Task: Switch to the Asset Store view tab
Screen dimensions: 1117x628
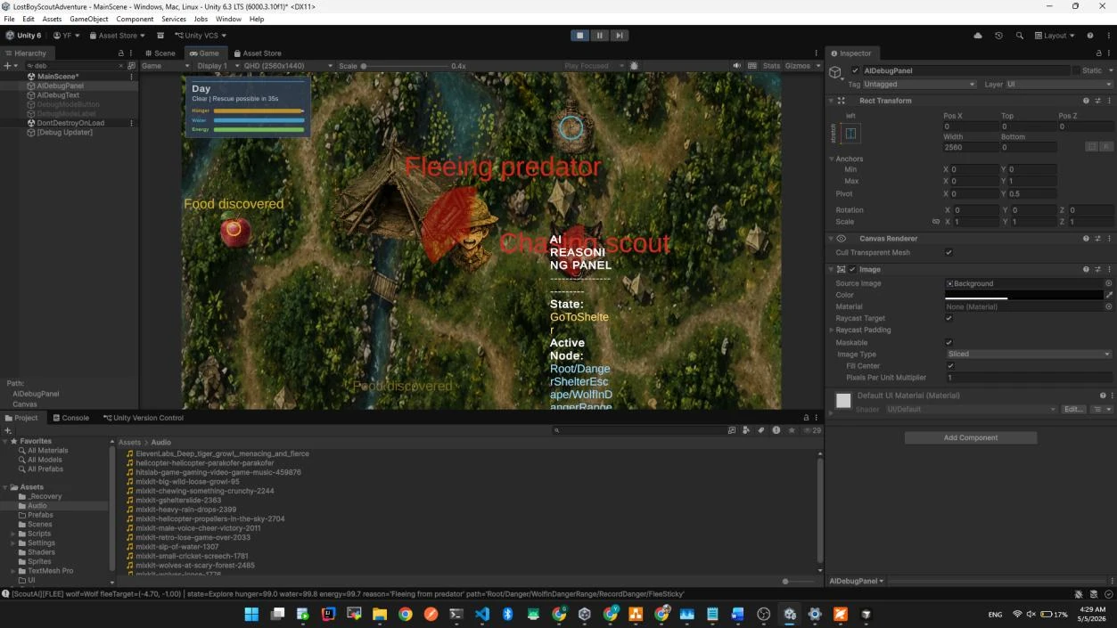Action: [257, 53]
